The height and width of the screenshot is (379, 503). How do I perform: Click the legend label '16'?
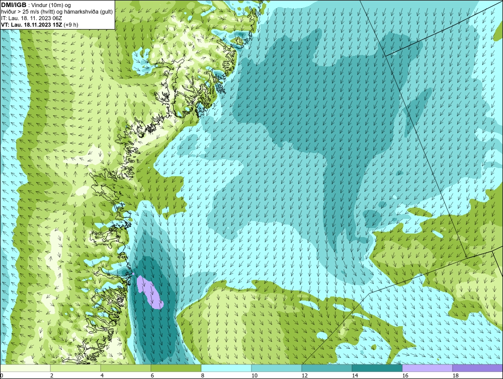pyautogui.click(x=405, y=375)
